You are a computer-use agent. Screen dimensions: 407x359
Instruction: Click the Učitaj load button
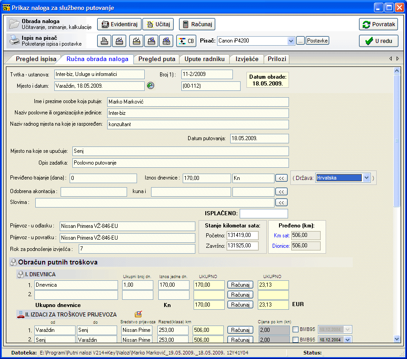158,24
